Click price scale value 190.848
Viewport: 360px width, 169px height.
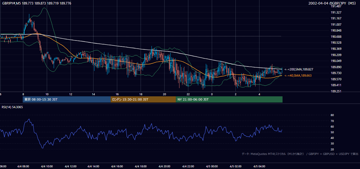(x=336, y=30)
